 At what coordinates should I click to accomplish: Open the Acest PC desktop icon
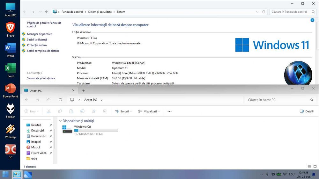[11, 10]
